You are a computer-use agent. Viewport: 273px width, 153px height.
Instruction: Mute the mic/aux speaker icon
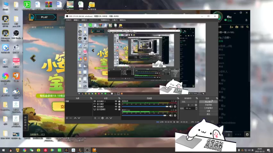tap(171, 115)
